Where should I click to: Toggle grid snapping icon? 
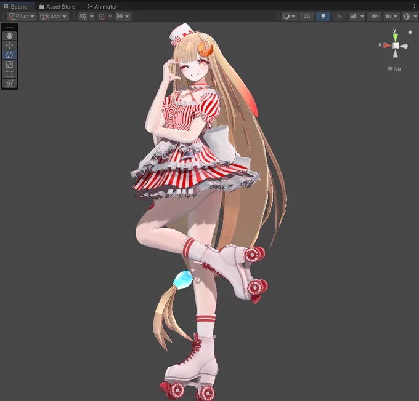point(102,17)
